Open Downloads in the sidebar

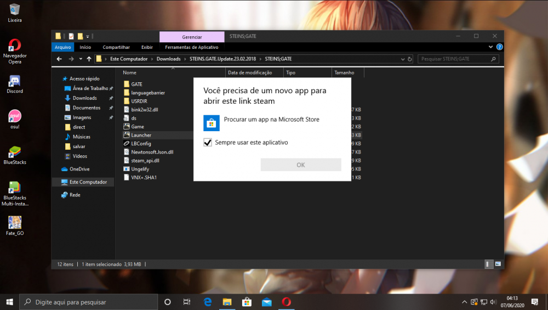pyautogui.click(x=84, y=98)
